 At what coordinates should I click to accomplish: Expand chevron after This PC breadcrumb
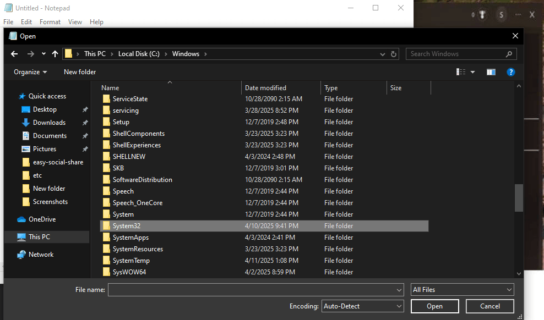pos(112,54)
